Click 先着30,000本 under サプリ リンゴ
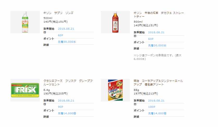Screen dimensions: 218x127 click(x=67, y=42)
